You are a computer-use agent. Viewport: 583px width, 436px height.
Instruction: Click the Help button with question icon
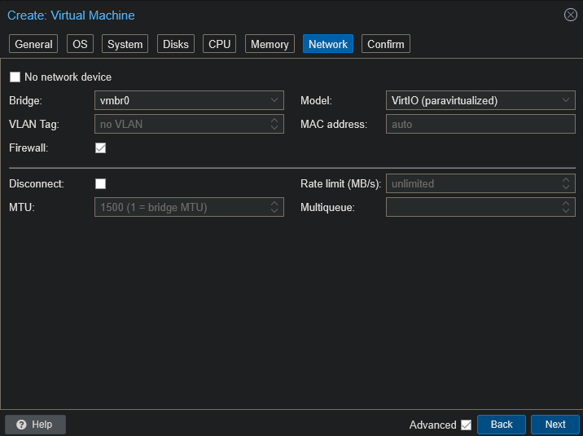[35, 425]
